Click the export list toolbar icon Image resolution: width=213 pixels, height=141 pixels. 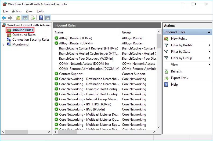[33, 18]
